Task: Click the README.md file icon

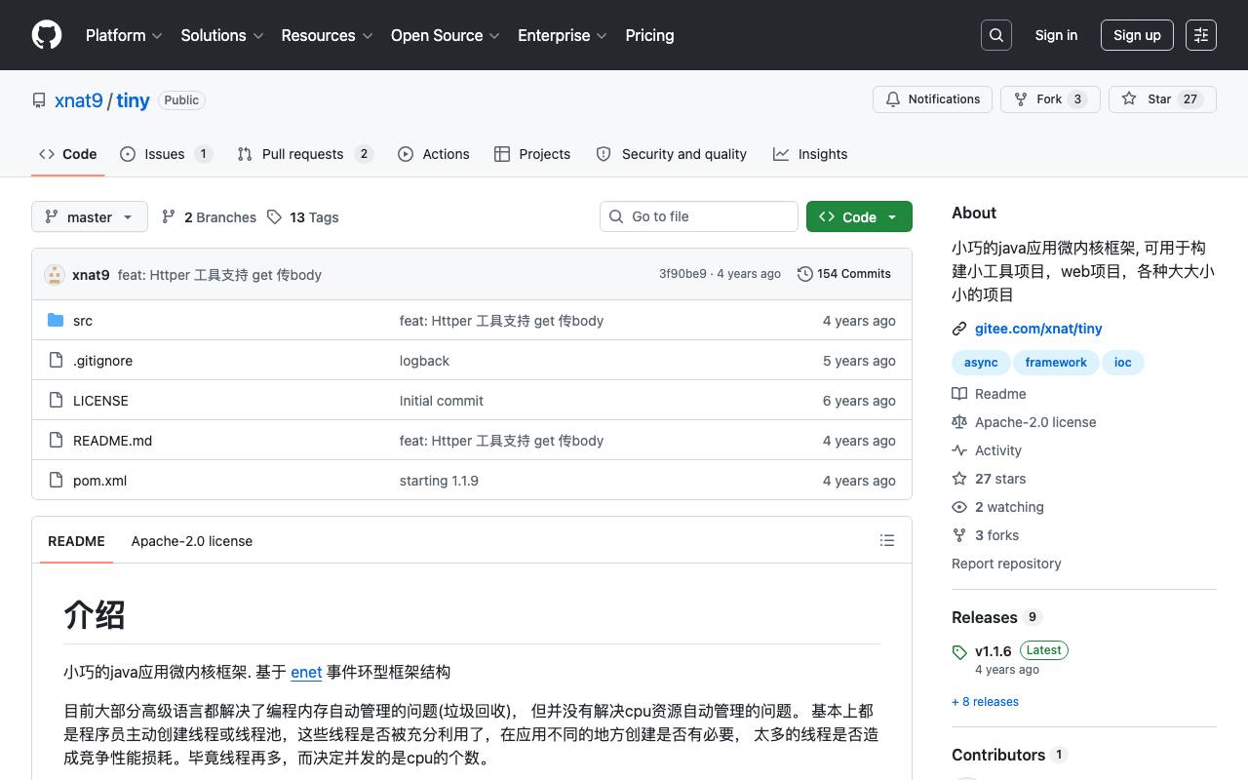Action: coord(56,441)
